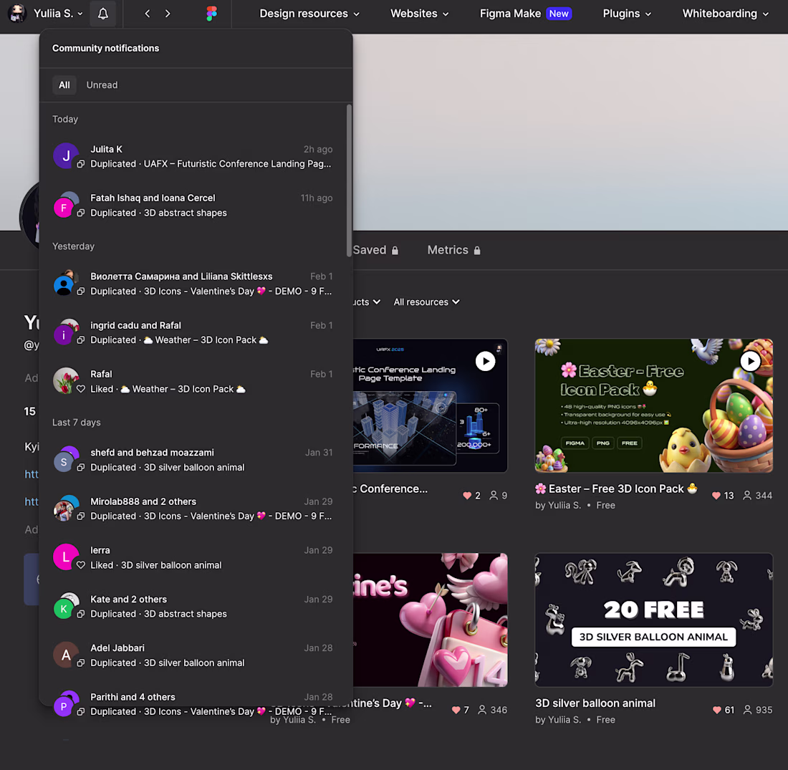Open Figma Make page

click(525, 14)
